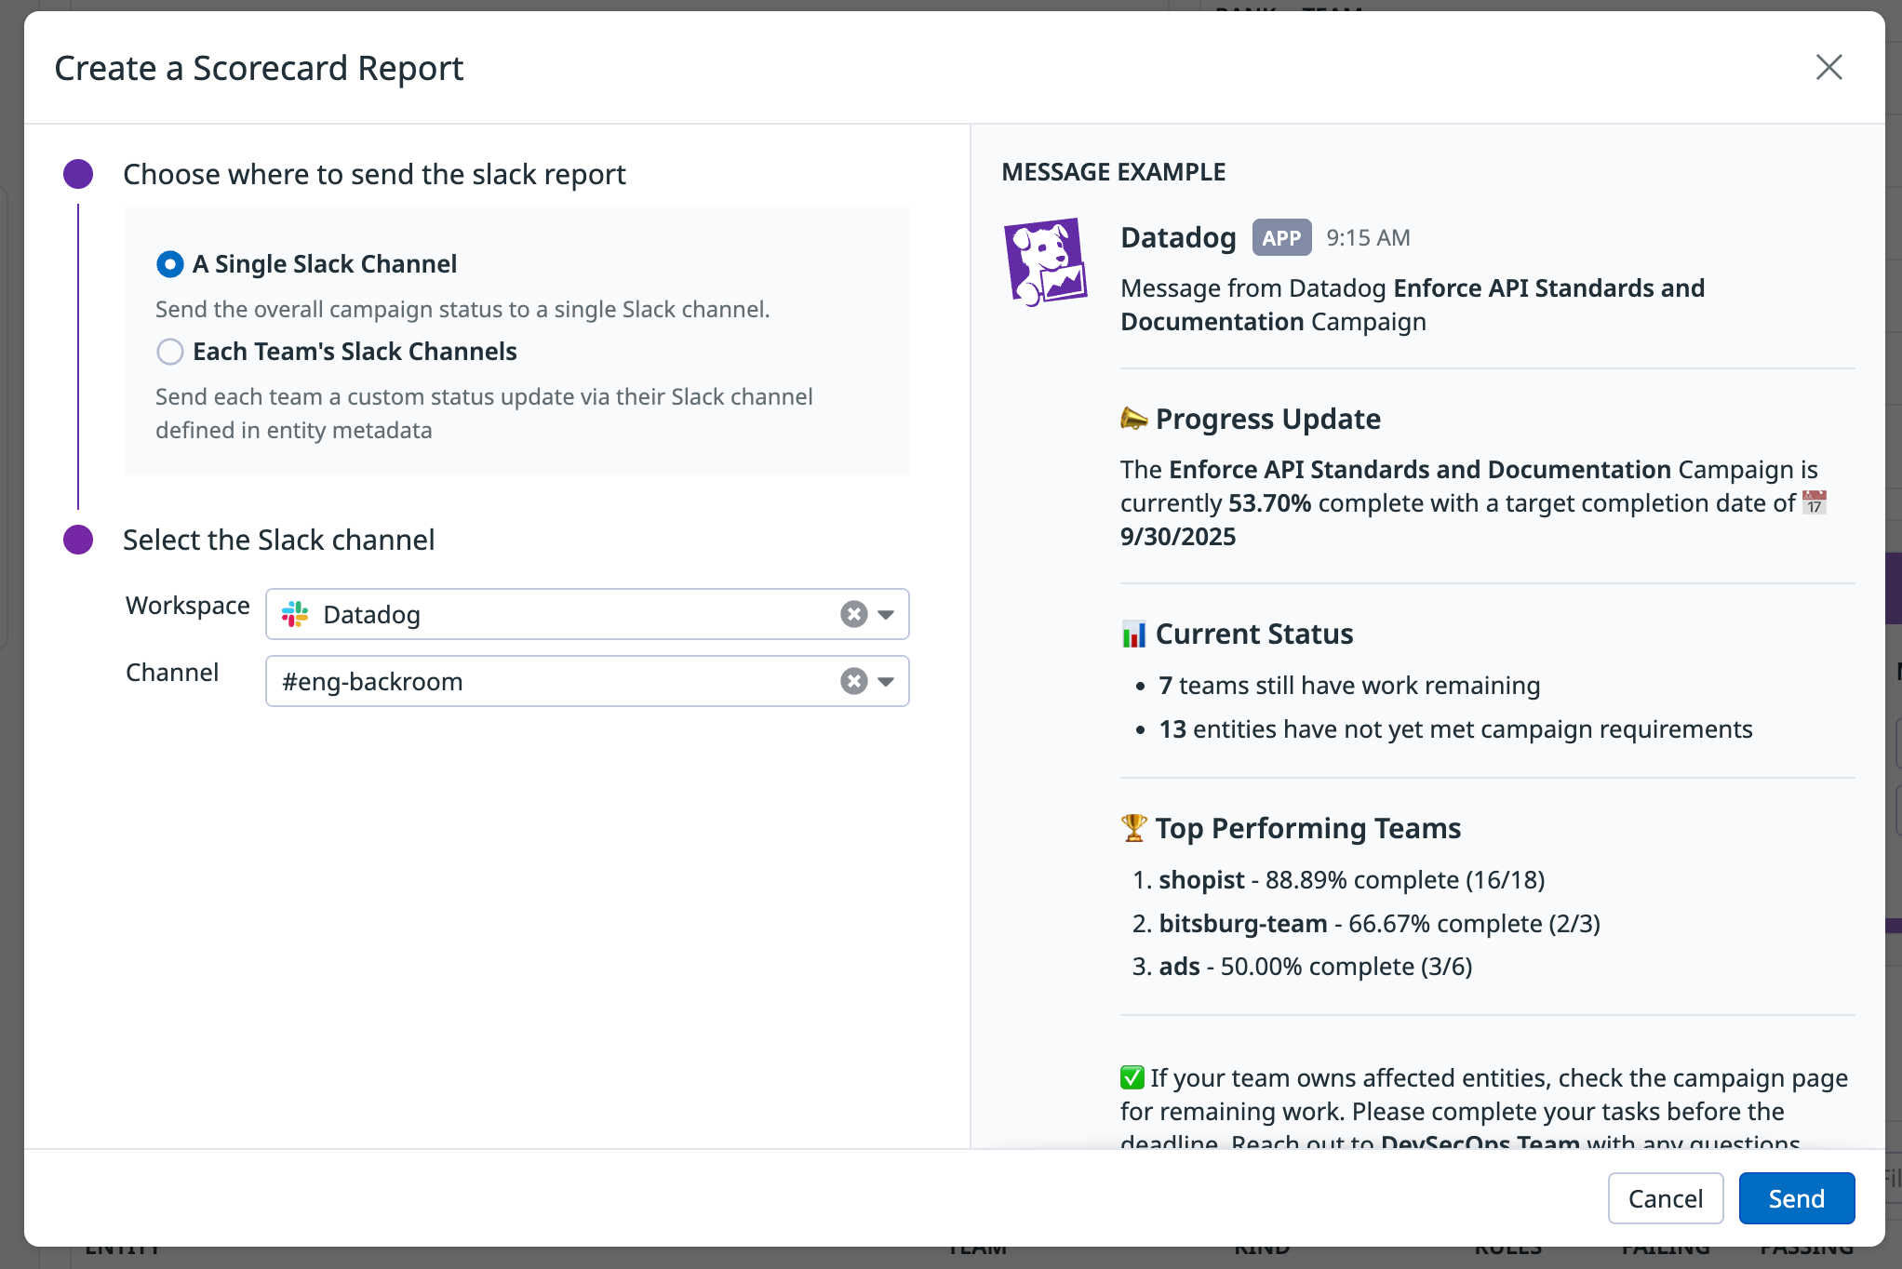The image size is (1902, 1269).
Task: Cancel the scorecard report creation
Action: pos(1665,1198)
